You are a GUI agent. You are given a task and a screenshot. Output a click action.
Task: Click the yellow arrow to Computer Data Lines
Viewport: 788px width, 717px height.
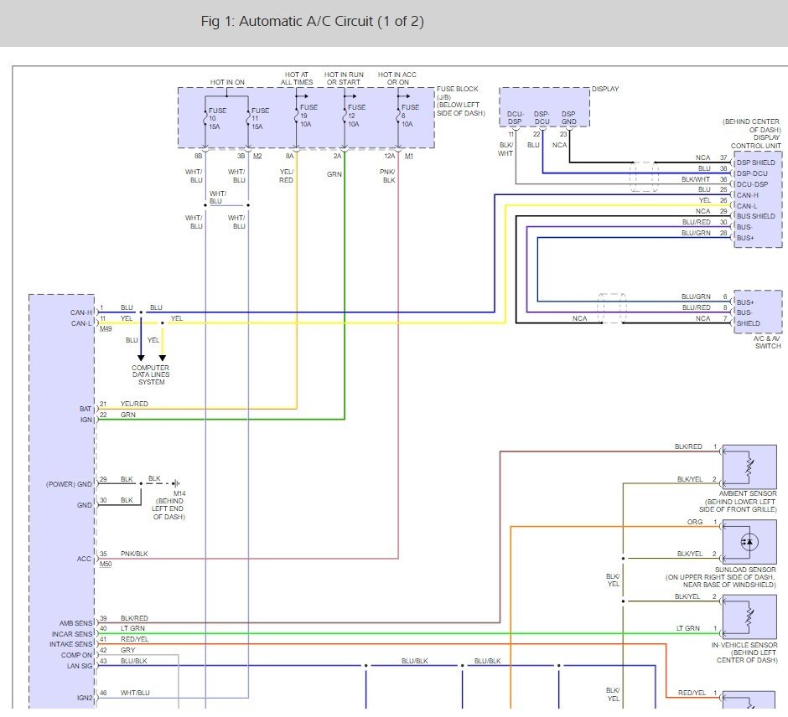click(163, 358)
